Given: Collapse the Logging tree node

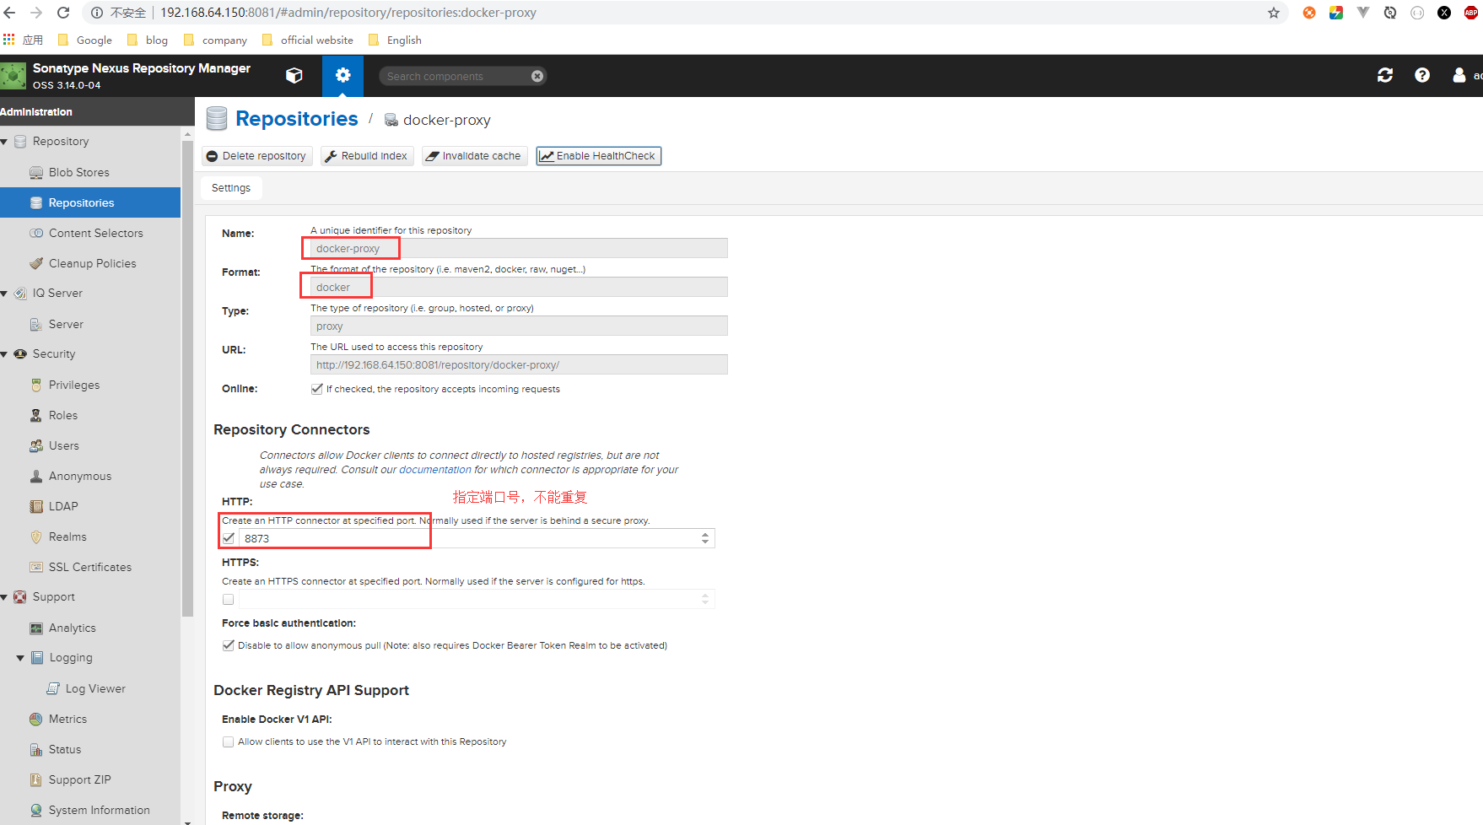Looking at the screenshot, I should [x=20, y=658].
